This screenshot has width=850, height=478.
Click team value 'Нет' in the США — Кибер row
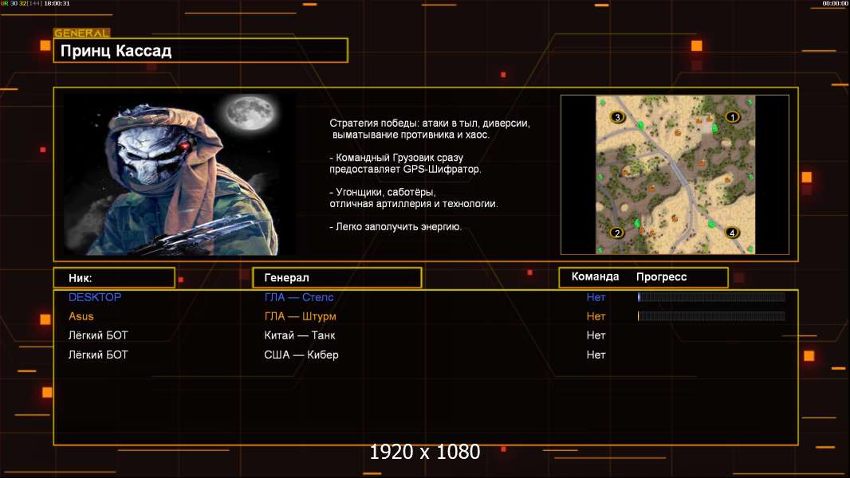596,355
